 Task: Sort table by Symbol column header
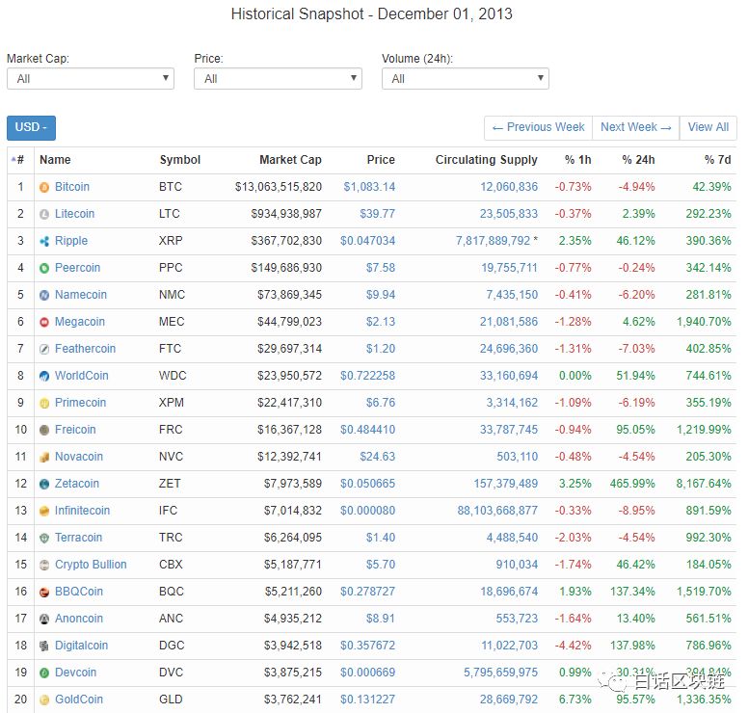[180, 160]
